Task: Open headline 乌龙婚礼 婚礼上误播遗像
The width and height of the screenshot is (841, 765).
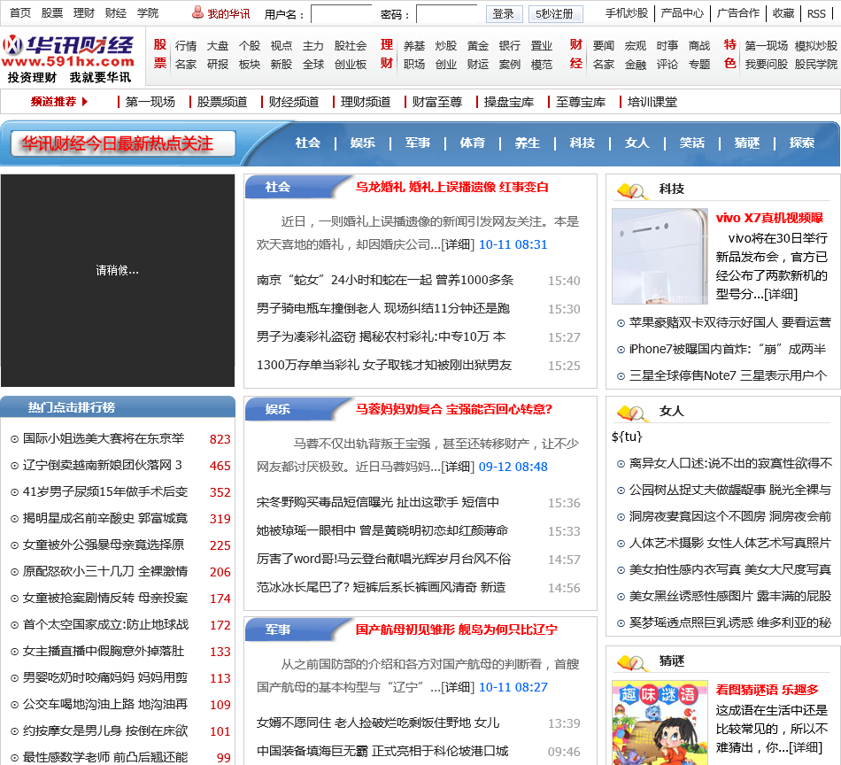Action: tap(452, 187)
